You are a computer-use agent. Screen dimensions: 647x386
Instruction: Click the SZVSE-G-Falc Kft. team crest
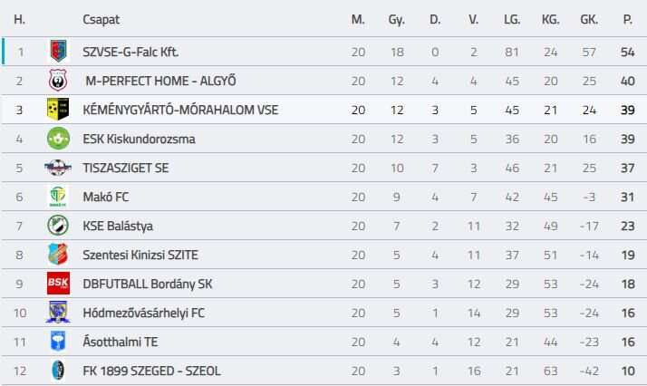tap(58, 52)
